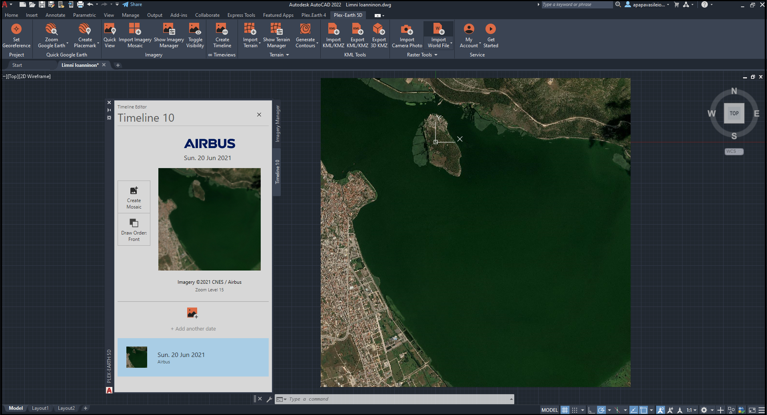Viewport: 767px width, 415px height.
Task: Click large Airbus imagery preview thumbnail
Action: pyautogui.click(x=210, y=219)
